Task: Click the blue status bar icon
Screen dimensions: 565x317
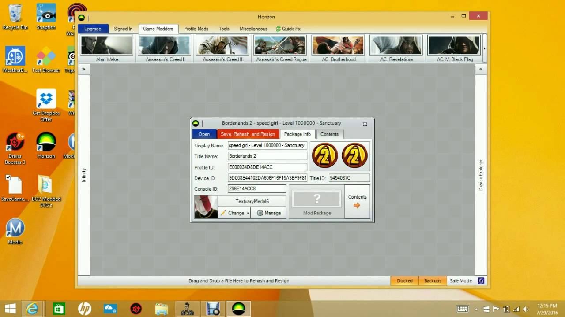Action: [481, 280]
